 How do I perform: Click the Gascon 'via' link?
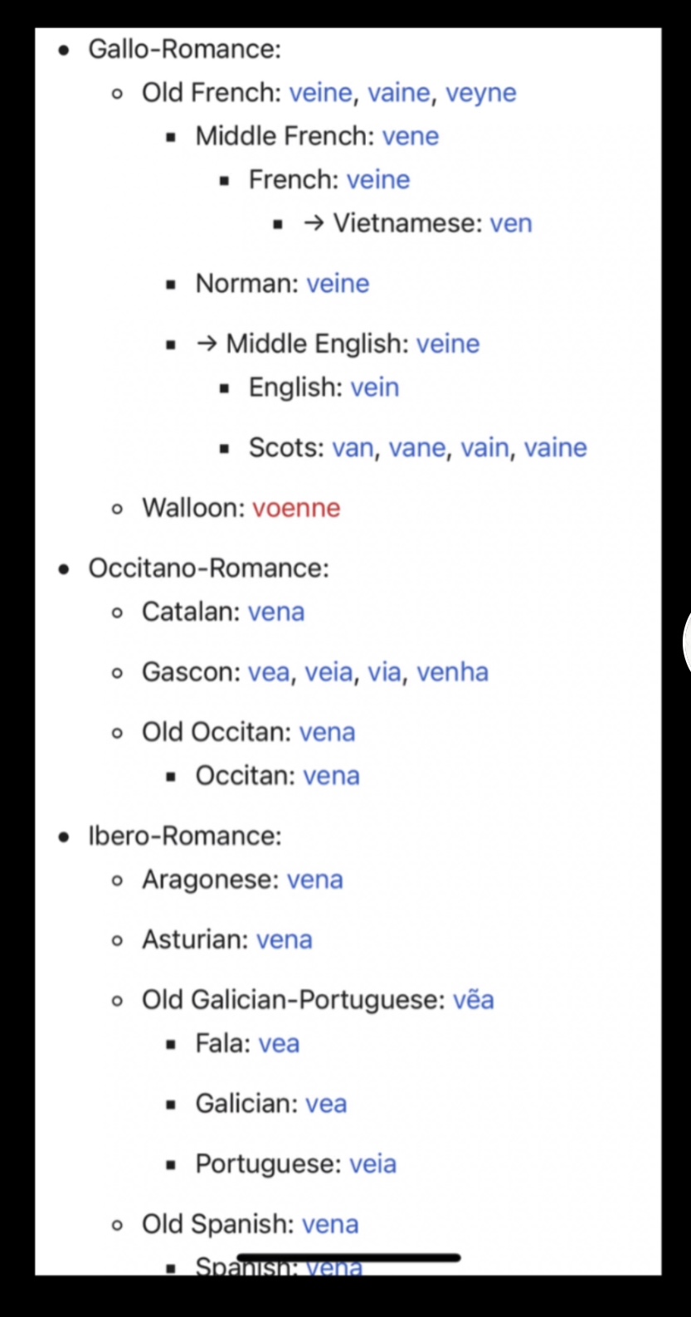384,672
